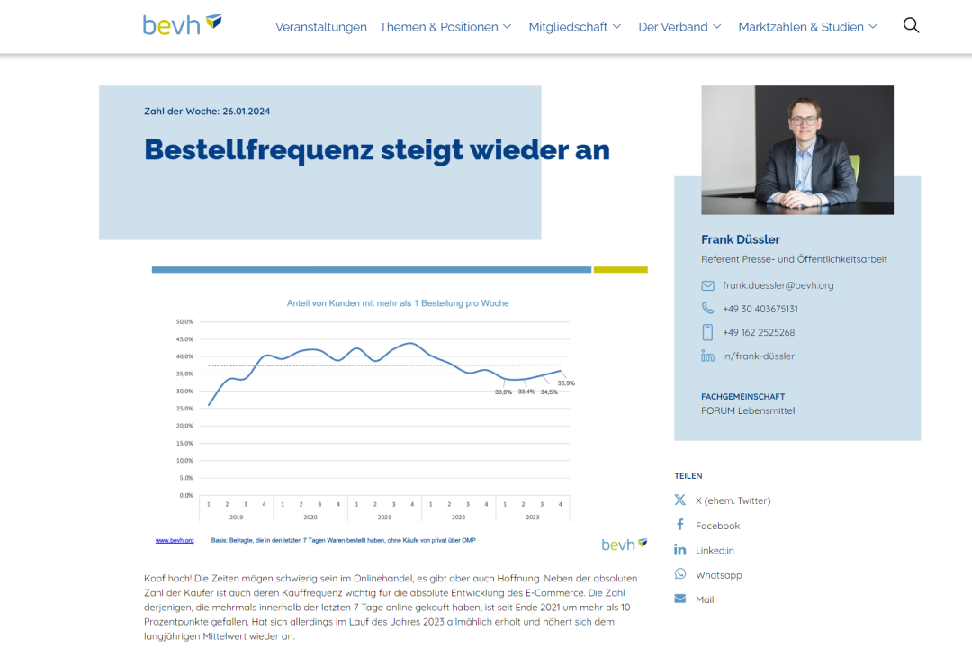Click the phone number +49 30 403675131
The height and width of the screenshot is (648, 972).
tap(760, 309)
